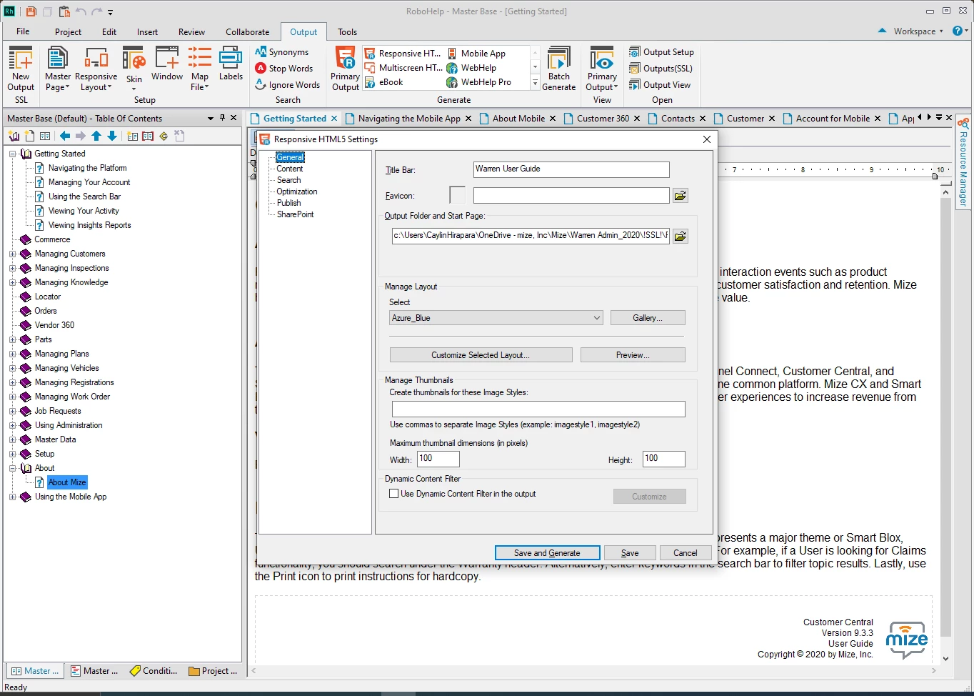
Task: Expand the Managing Customers book
Action: [12, 254]
